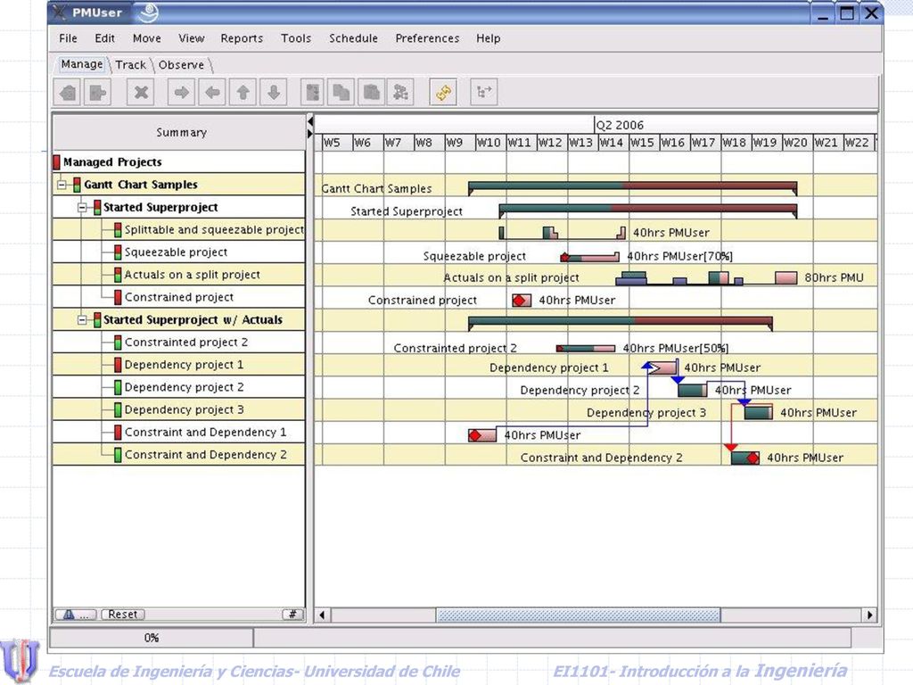Click the PMUser swirl logo in title bar

coord(149,11)
